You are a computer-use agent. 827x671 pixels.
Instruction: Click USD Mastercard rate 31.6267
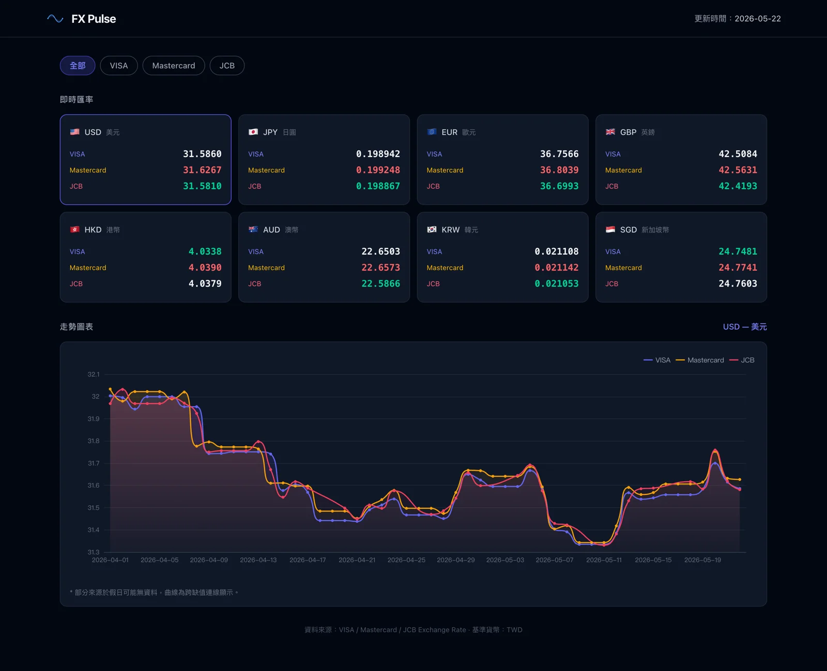202,170
